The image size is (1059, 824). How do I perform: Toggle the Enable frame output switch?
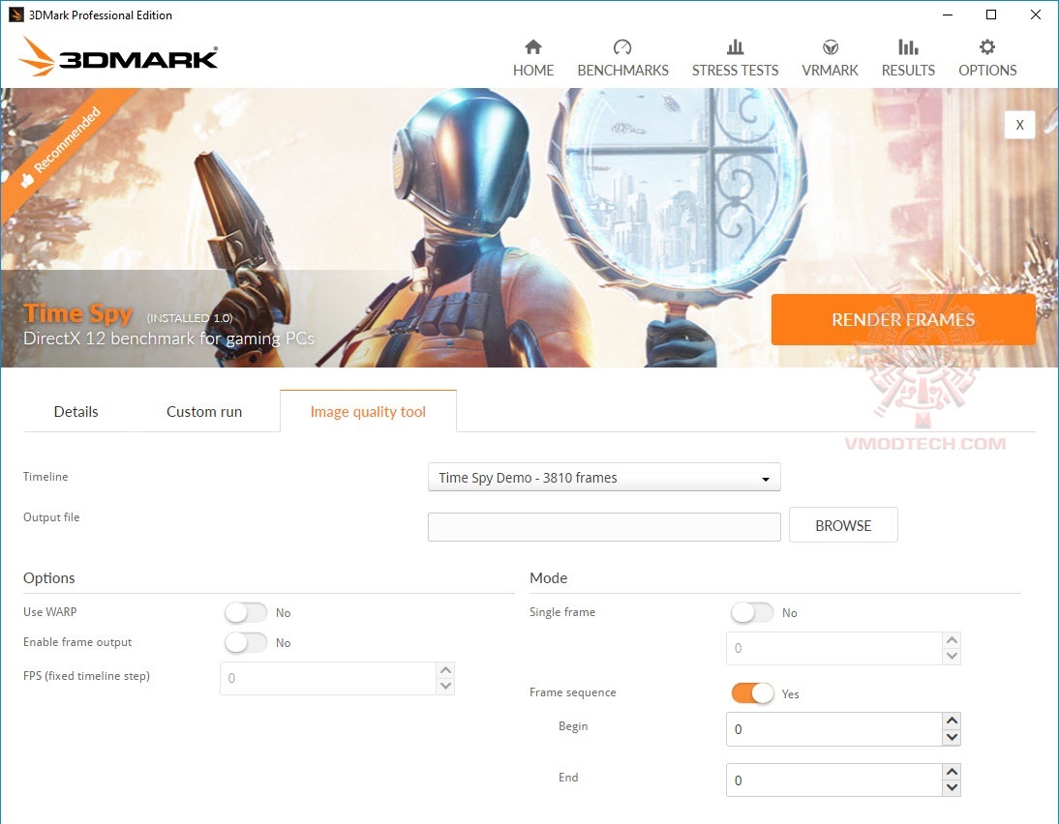[246, 642]
